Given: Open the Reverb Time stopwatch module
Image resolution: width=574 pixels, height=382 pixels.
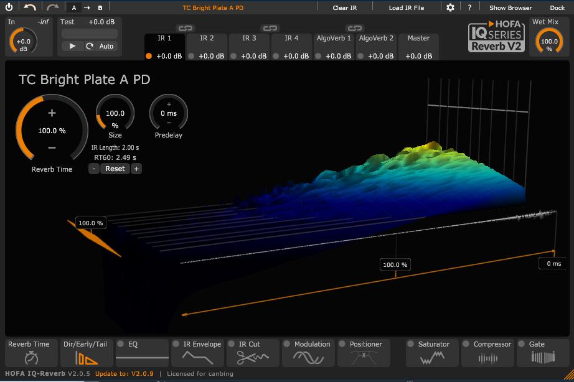Looking at the screenshot, I should [x=31, y=353].
